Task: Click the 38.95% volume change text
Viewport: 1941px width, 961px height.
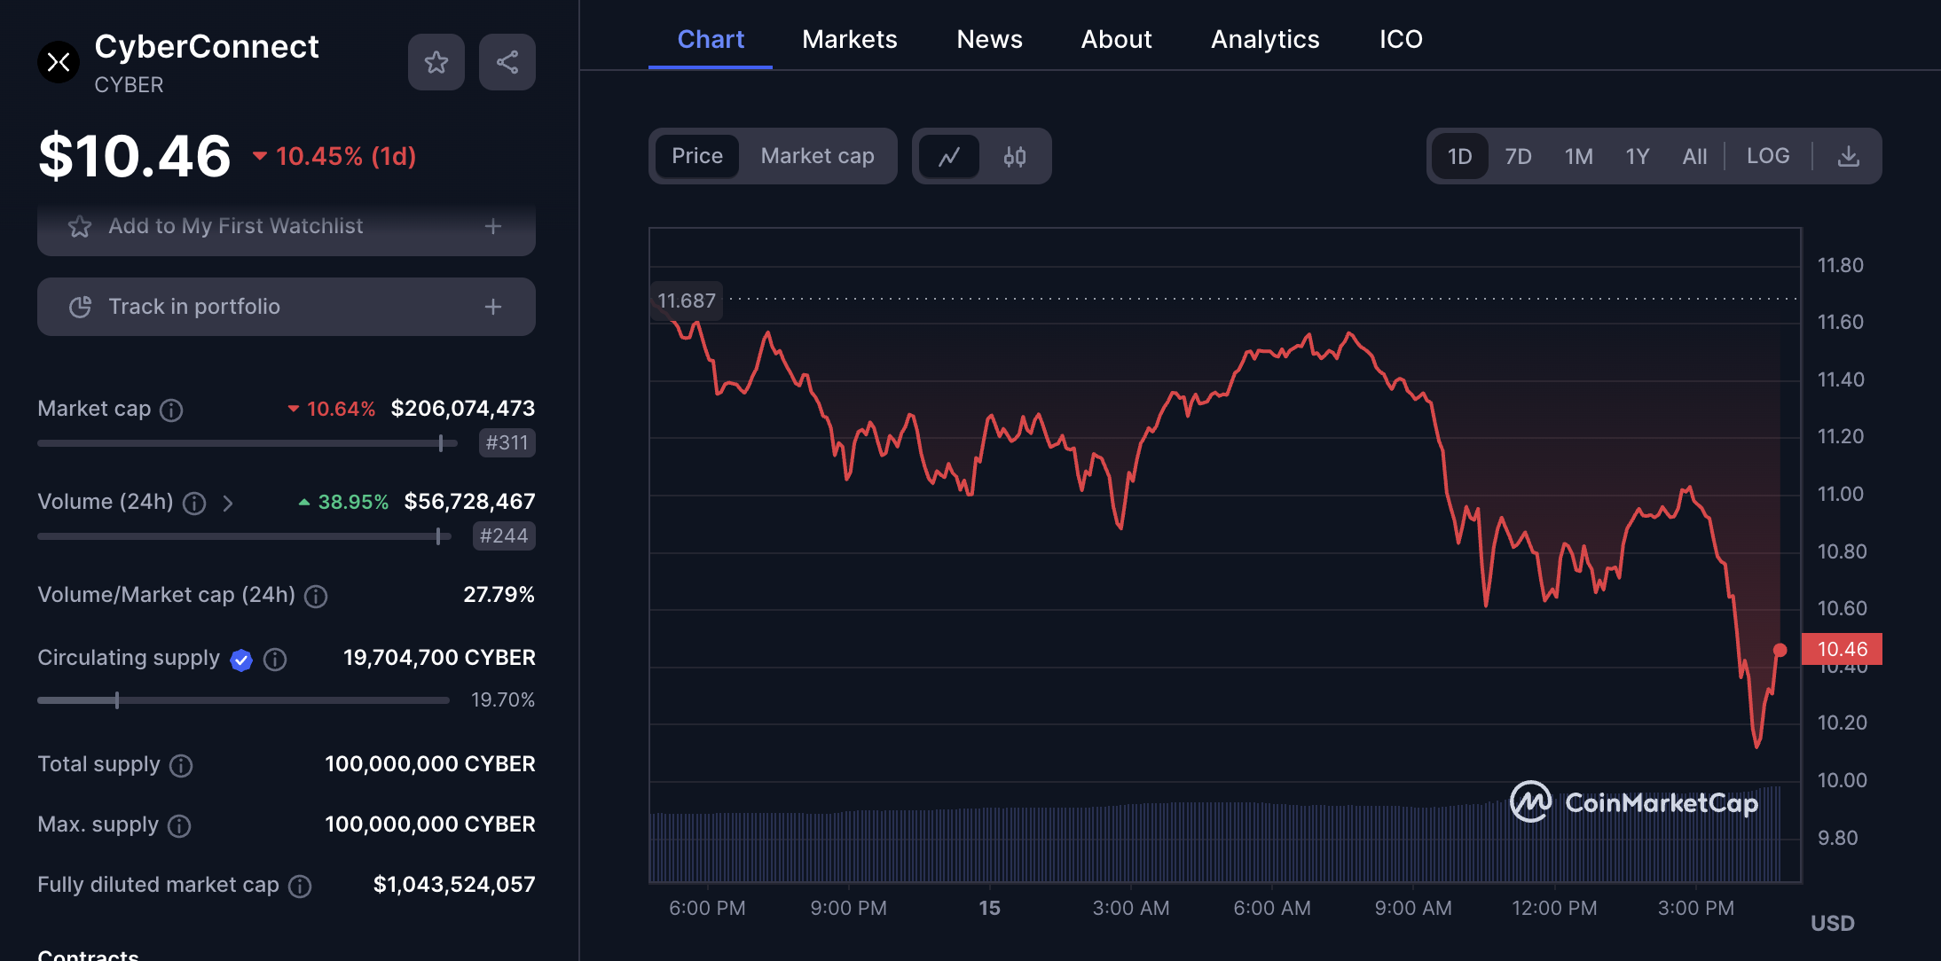Action: pos(353,502)
